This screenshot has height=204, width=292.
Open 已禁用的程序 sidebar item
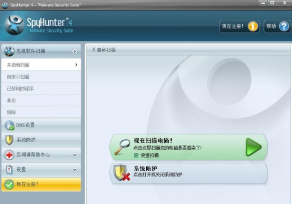tap(20, 89)
